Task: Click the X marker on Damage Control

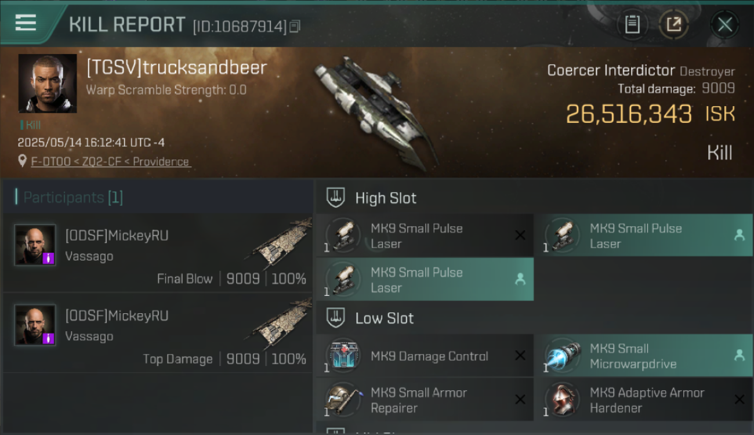Action: coord(520,356)
